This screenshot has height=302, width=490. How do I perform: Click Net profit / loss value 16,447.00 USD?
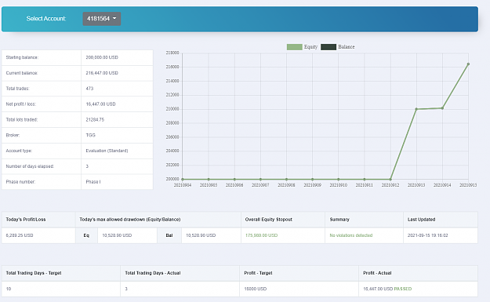100,104
